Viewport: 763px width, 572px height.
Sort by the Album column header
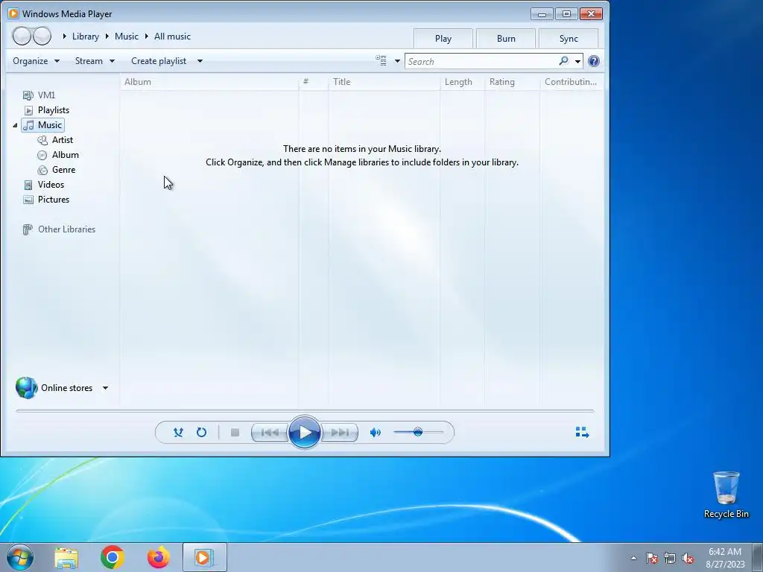pos(209,82)
